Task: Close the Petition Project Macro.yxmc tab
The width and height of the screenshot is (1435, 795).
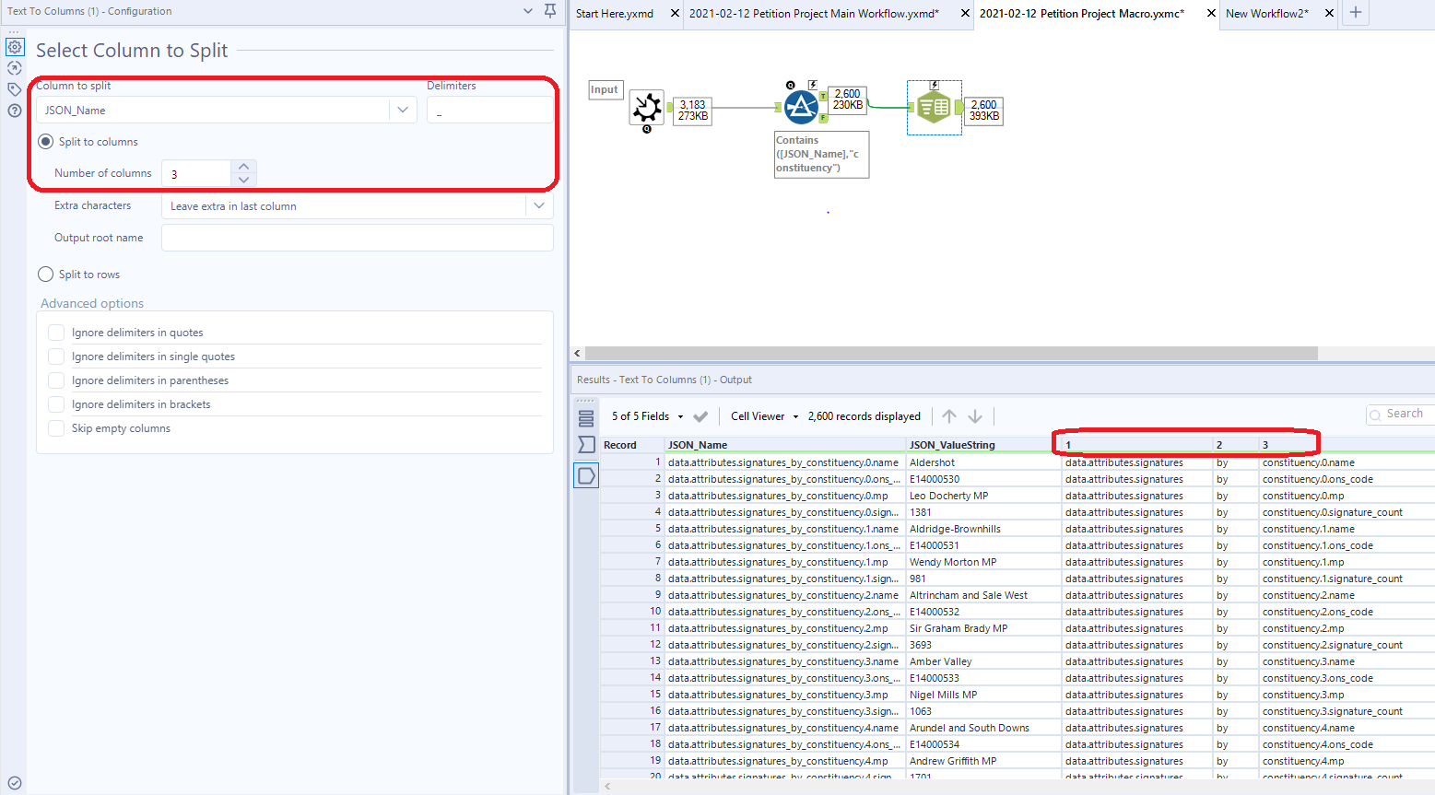Action: click(1212, 13)
